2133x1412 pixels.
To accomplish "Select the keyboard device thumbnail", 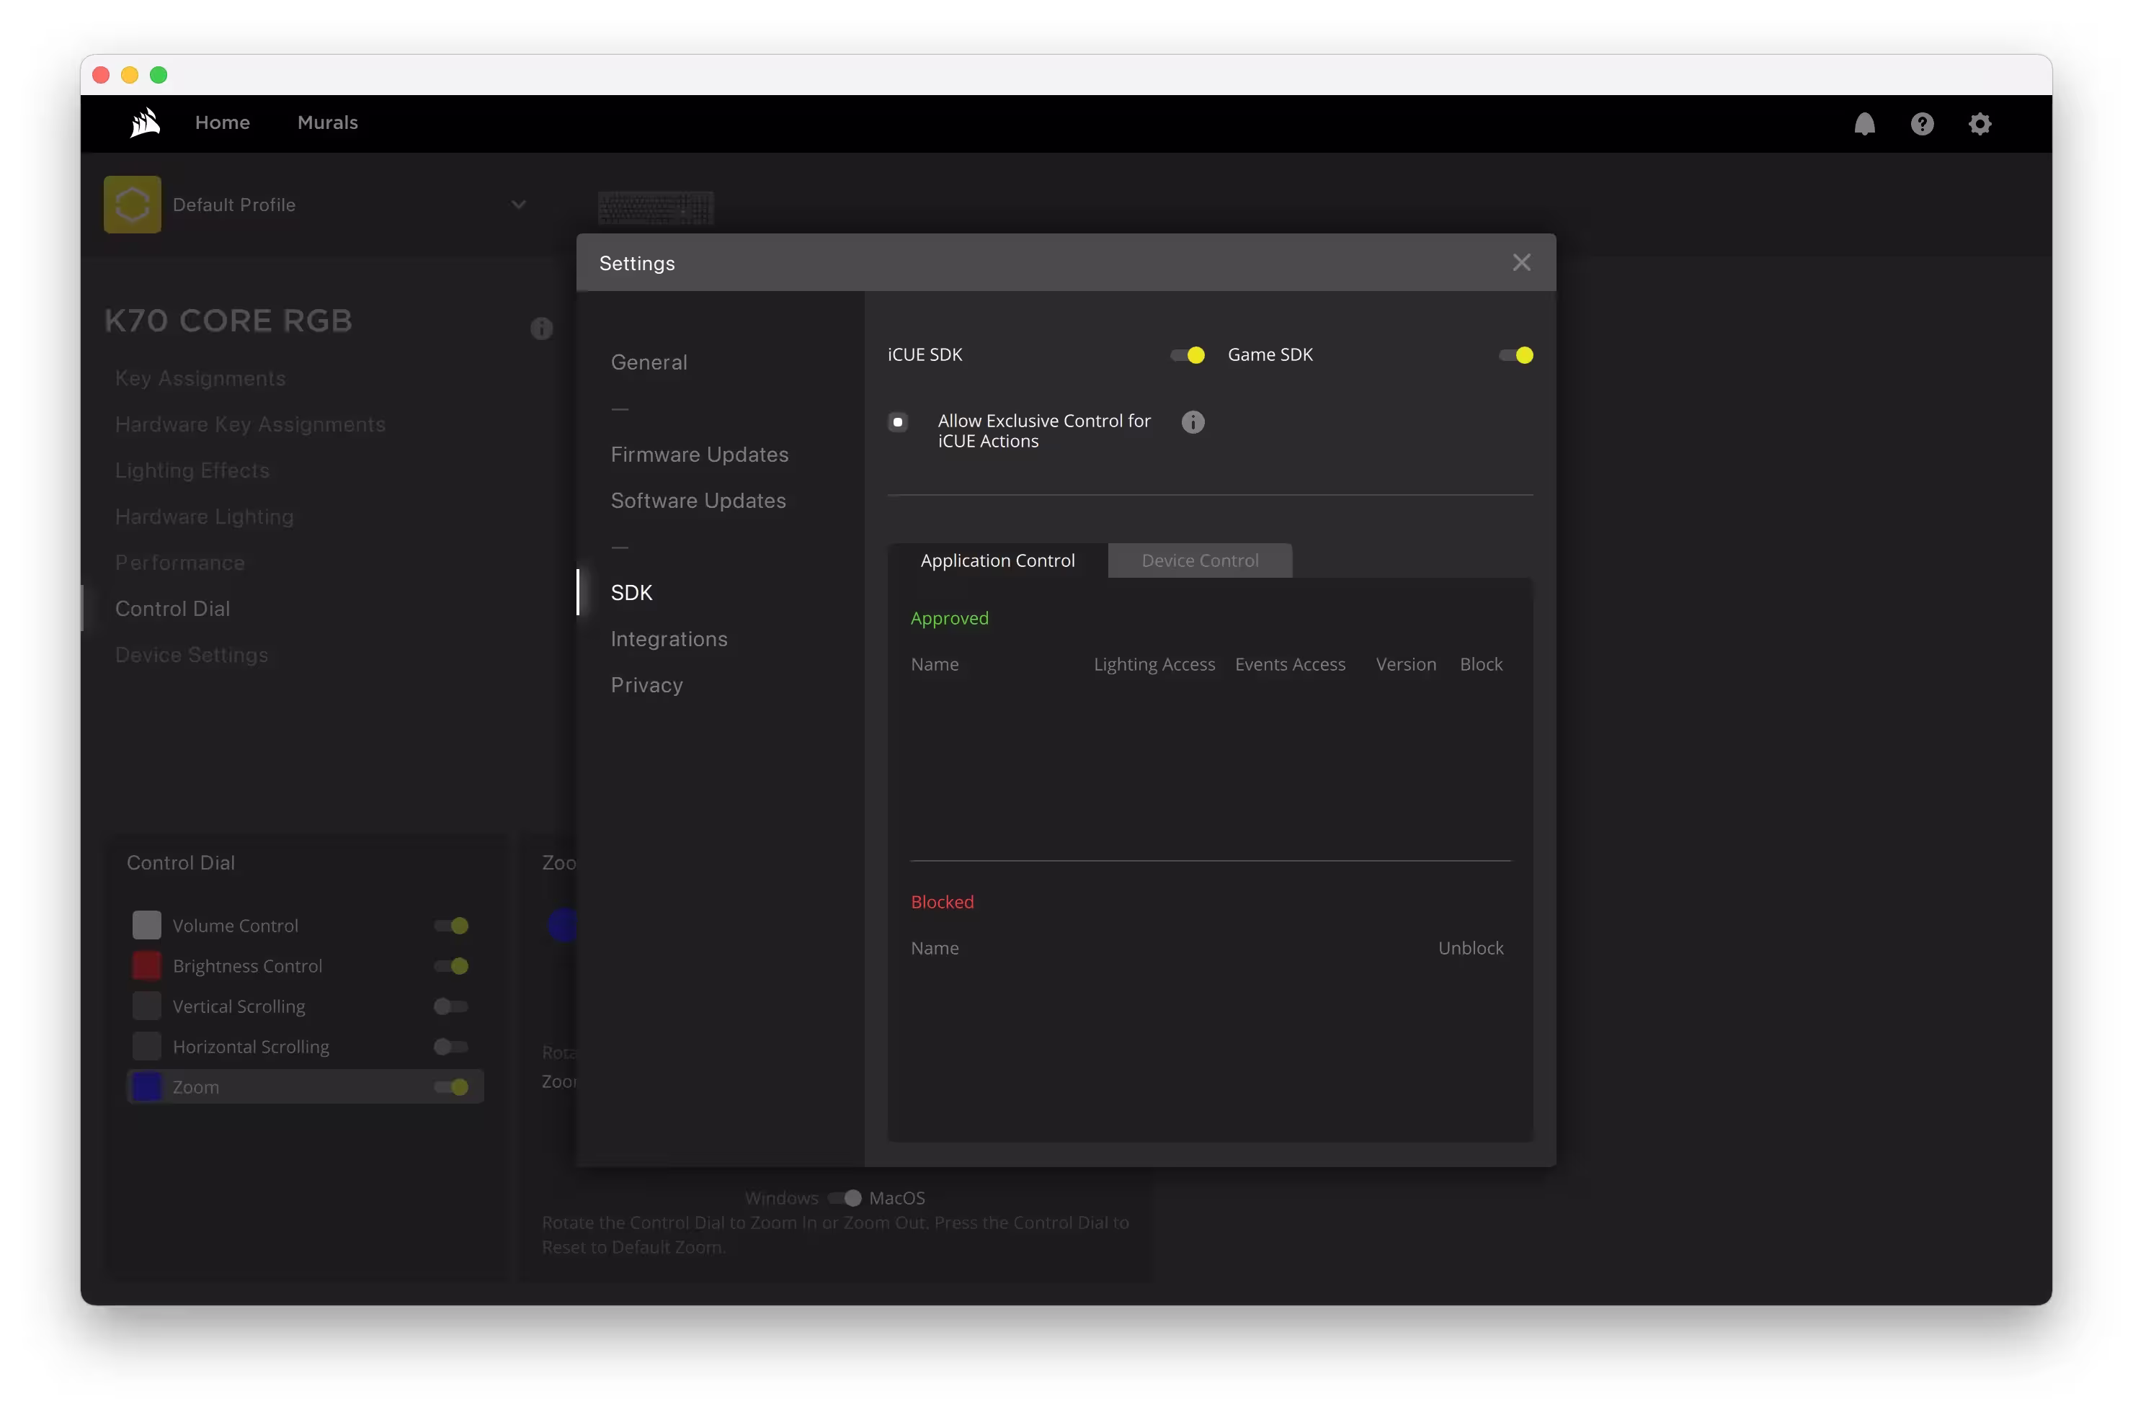I will click(656, 208).
